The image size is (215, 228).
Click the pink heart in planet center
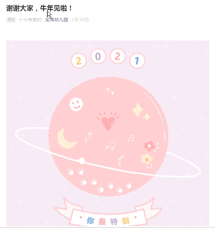pyautogui.click(x=108, y=122)
